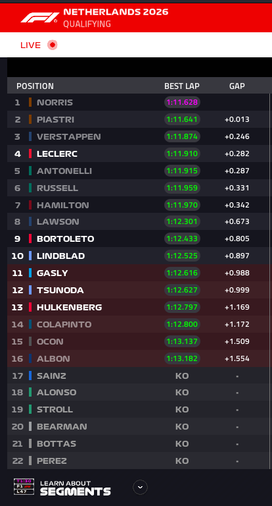Click the scrollbar beside the timing table
The width and height of the screenshot is (272, 506).
click(x=271, y=281)
